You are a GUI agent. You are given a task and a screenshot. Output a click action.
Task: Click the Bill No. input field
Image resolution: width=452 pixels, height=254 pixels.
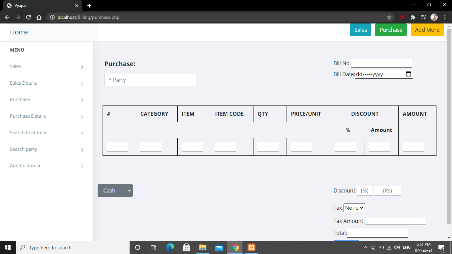coord(381,63)
